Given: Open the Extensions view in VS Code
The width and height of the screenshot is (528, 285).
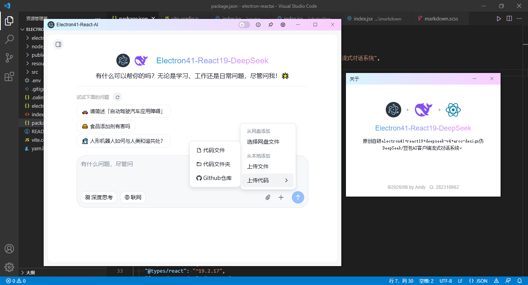Looking at the screenshot, I should pyautogui.click(x=9, y=77).
